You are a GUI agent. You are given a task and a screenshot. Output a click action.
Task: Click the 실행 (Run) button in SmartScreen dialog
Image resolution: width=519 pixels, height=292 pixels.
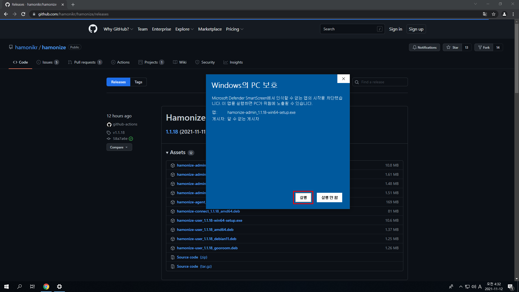[x=303, y=198]
